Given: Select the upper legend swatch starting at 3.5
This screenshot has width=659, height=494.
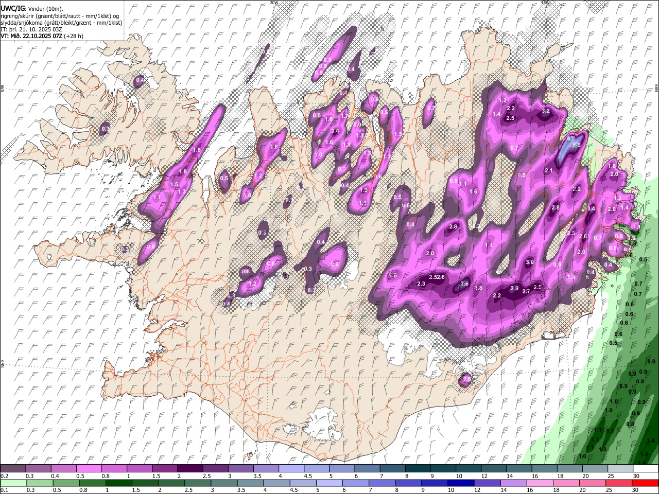Looking at the screenshot, I should coord(266,469).
